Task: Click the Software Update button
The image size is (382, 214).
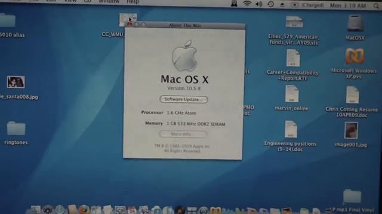Action: click(184, 99)
